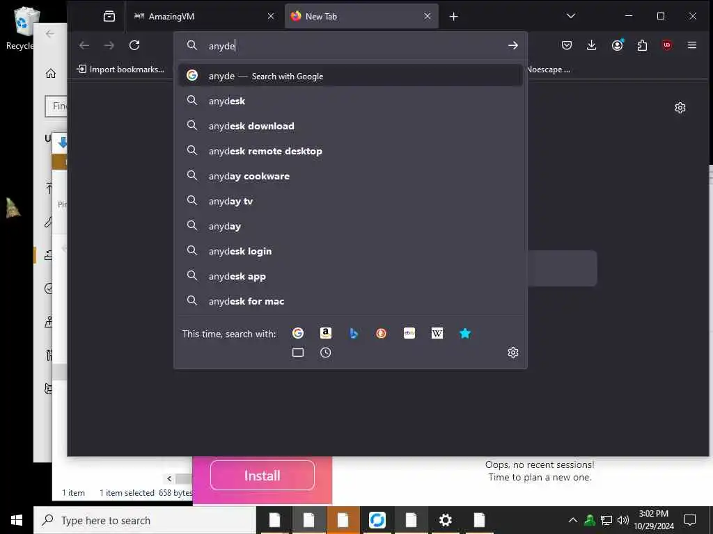Screen dimensions: 713x534
Task: Open the network tray icon
Action: point(606,520)
